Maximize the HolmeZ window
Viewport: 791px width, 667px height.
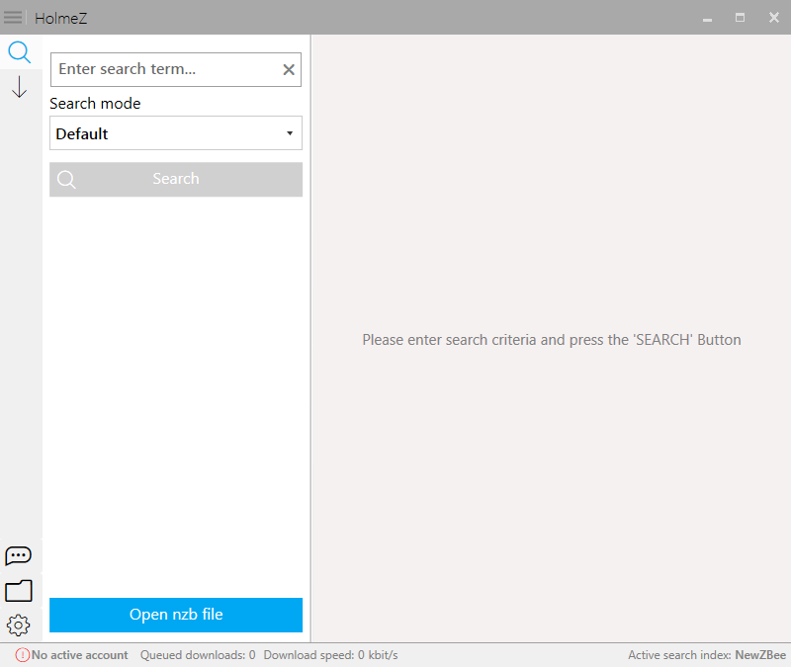pyautogui.click(x=740, y=18)
